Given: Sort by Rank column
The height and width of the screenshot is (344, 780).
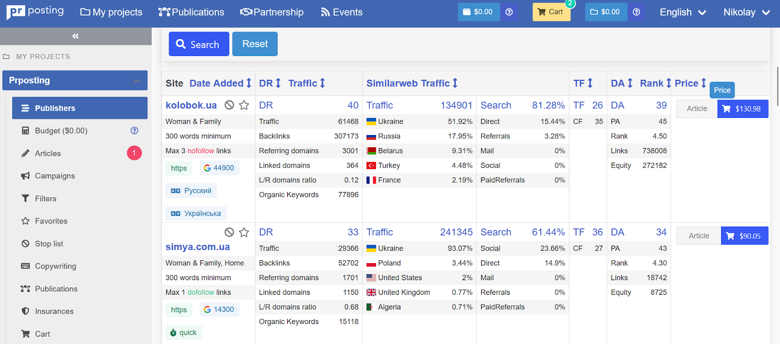Looking at the screenshot, I should click(x=656, y=83).
